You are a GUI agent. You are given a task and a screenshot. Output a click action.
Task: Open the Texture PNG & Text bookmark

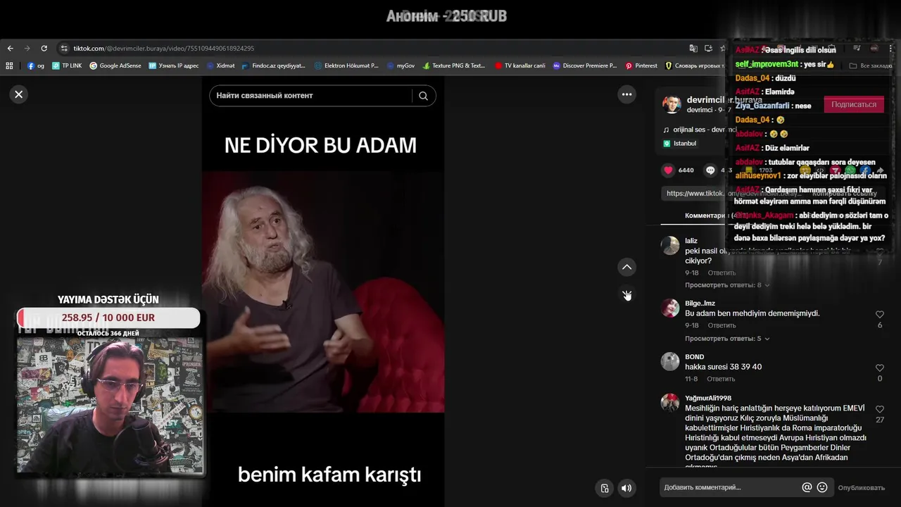tap(453, 65)
